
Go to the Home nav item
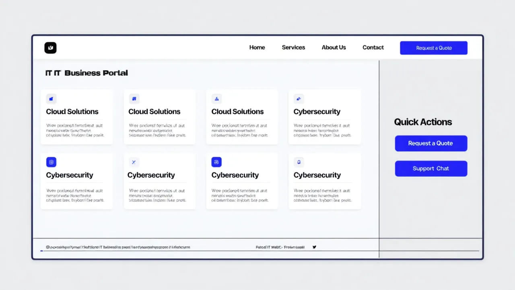257,47
